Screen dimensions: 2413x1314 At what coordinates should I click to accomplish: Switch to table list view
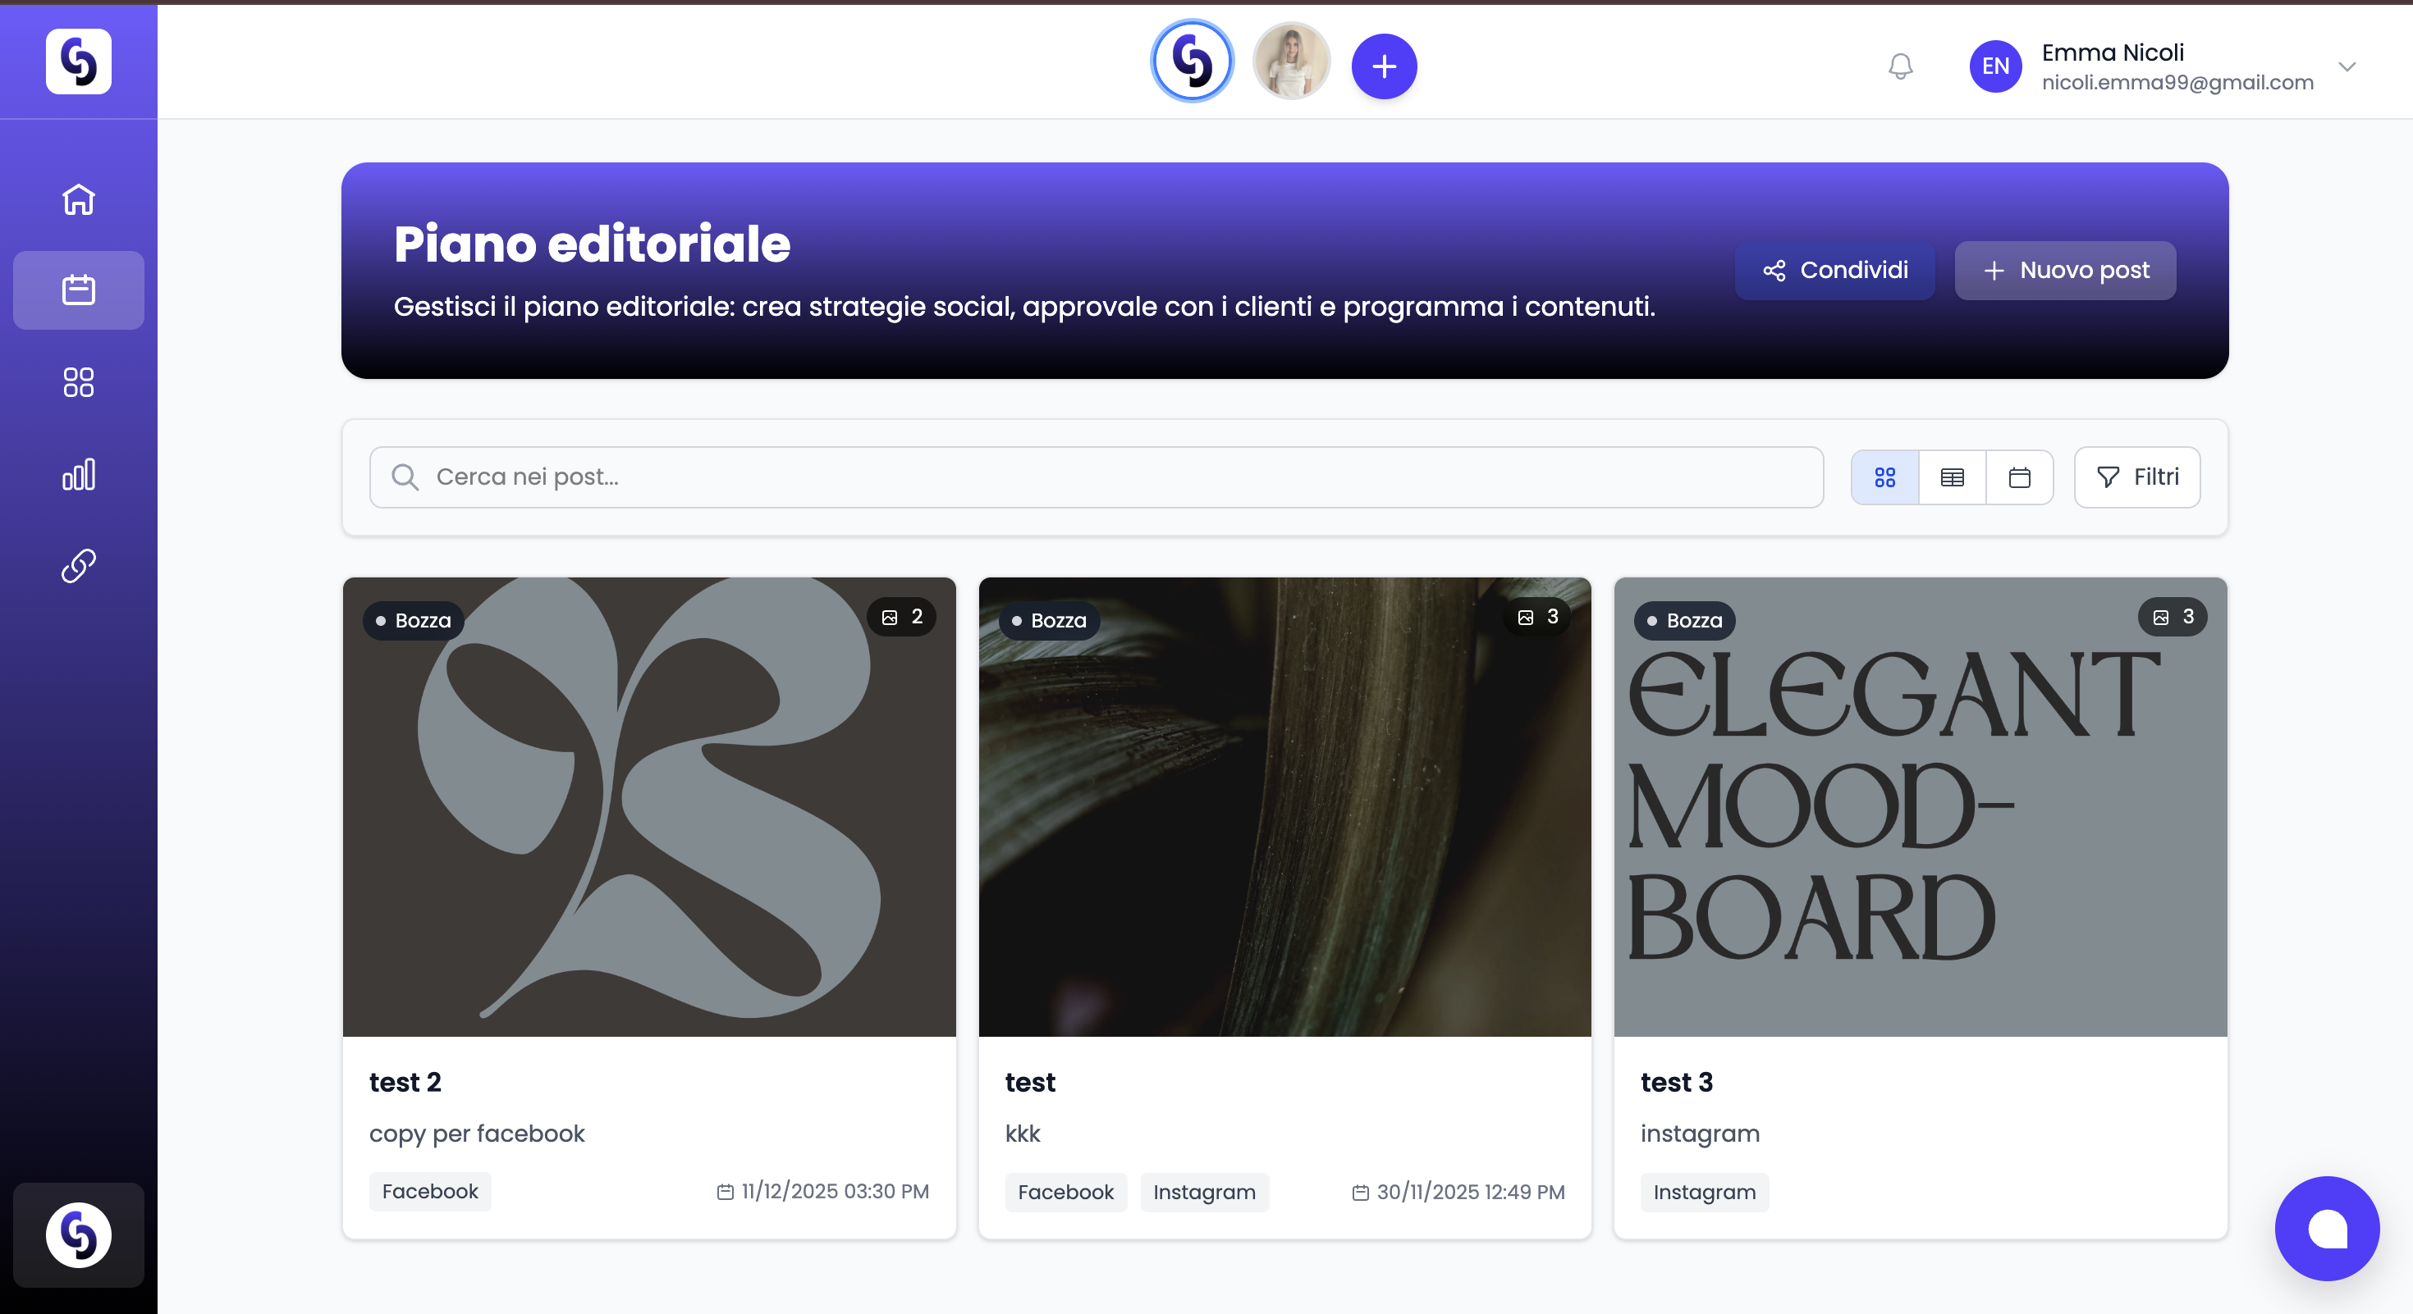(x=1952, y=477)
